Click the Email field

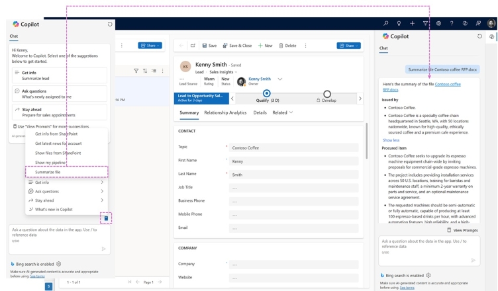coord(293,228)
